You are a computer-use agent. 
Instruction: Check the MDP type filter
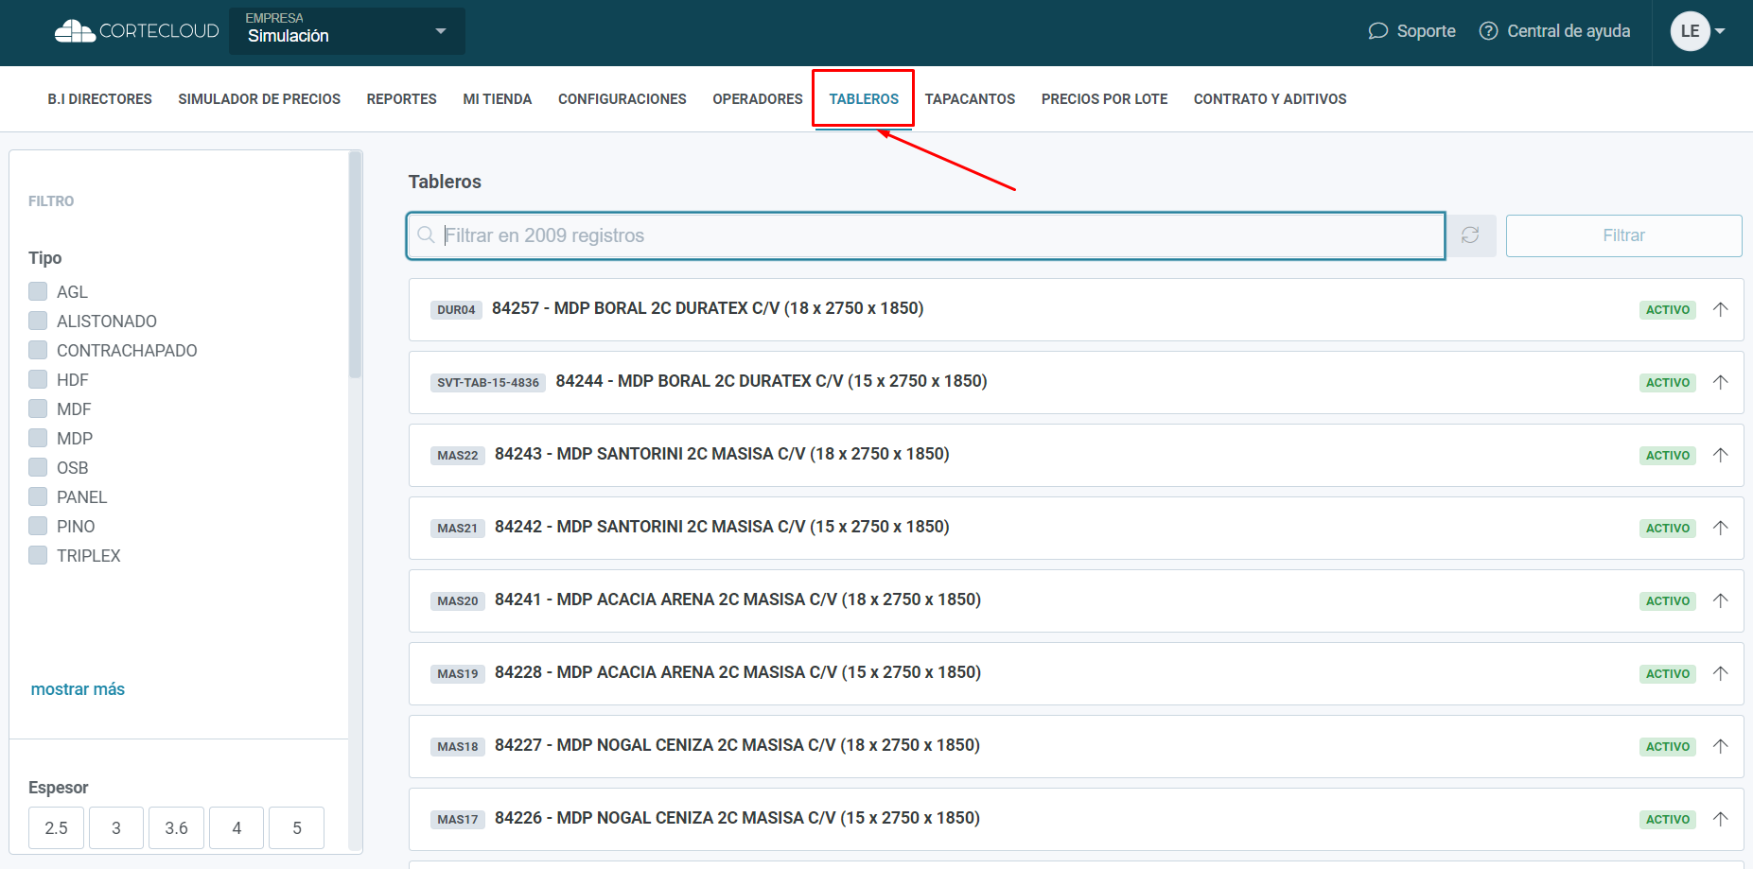(38, 438)
